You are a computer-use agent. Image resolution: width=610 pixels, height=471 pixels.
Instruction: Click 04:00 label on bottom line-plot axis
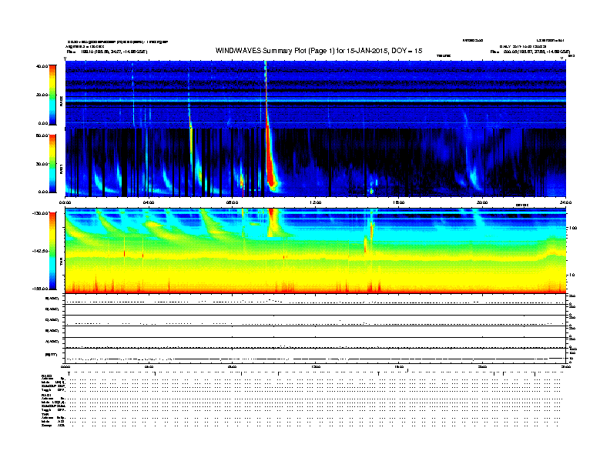point(149,366)
